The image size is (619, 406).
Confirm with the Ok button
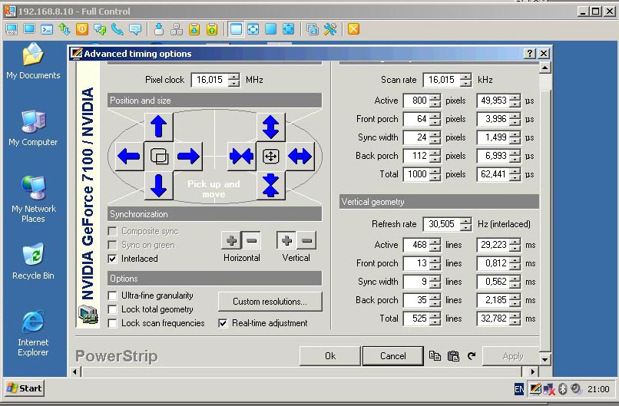pos(330,356)
